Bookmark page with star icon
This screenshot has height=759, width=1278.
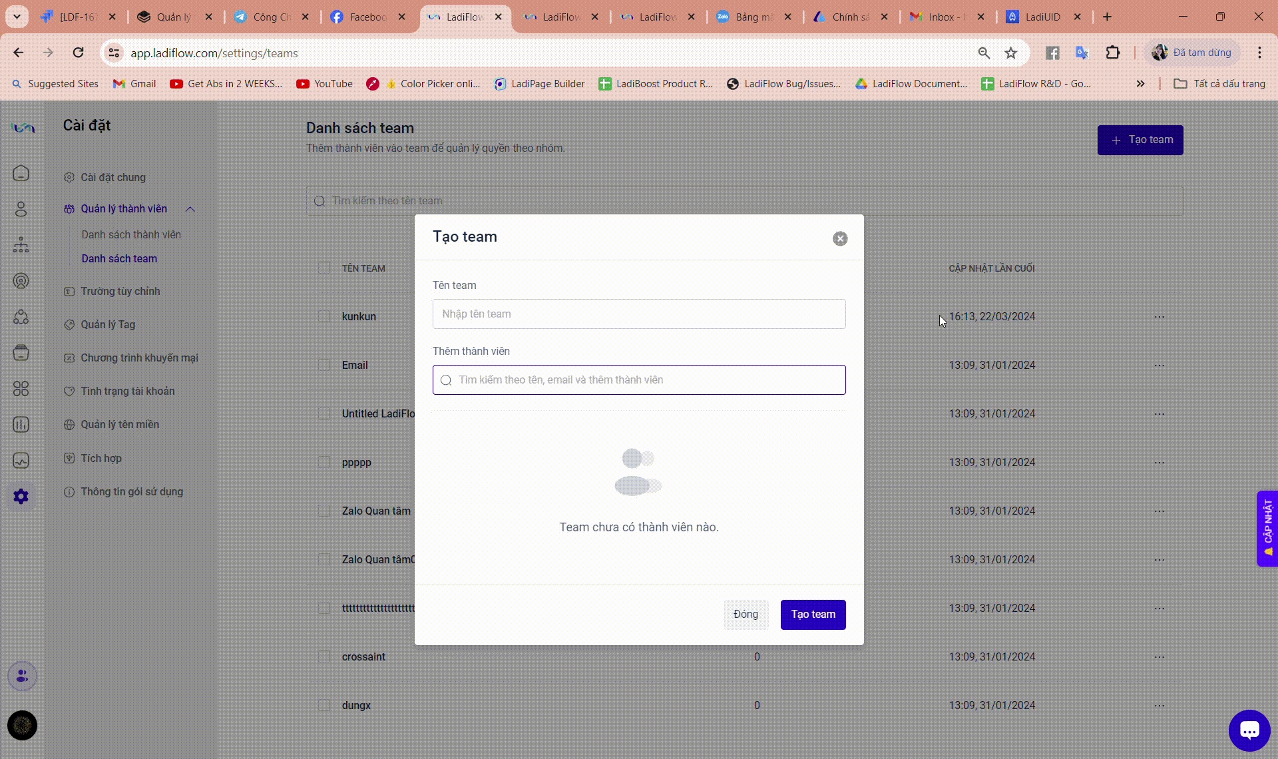tap(1011, 53)
